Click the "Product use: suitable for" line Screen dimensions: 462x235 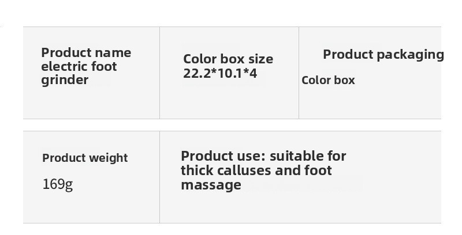point(263,156)
